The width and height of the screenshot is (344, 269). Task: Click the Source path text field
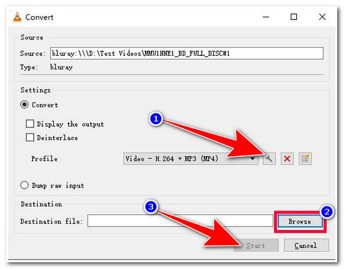pos(187,53)
